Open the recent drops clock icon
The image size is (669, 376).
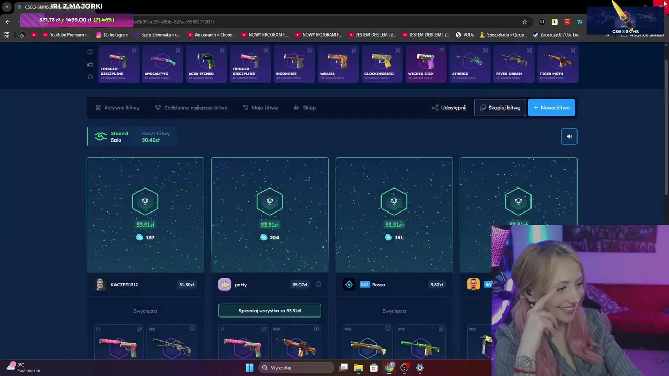(90, 51)
